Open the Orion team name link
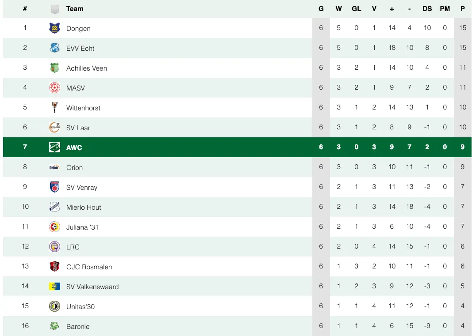This screenshot has width=472, height=336. coord(74,167)
